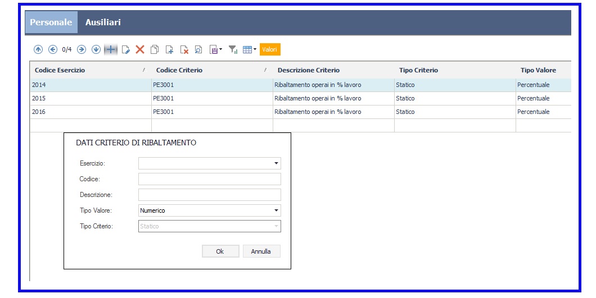The width and height of the screenshot is (596, 298).
Task: Edit record using the pencil document icon
Action: point(126,49)
